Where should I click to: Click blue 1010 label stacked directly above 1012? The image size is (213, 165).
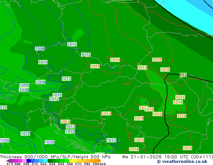[x=57, y=95]
